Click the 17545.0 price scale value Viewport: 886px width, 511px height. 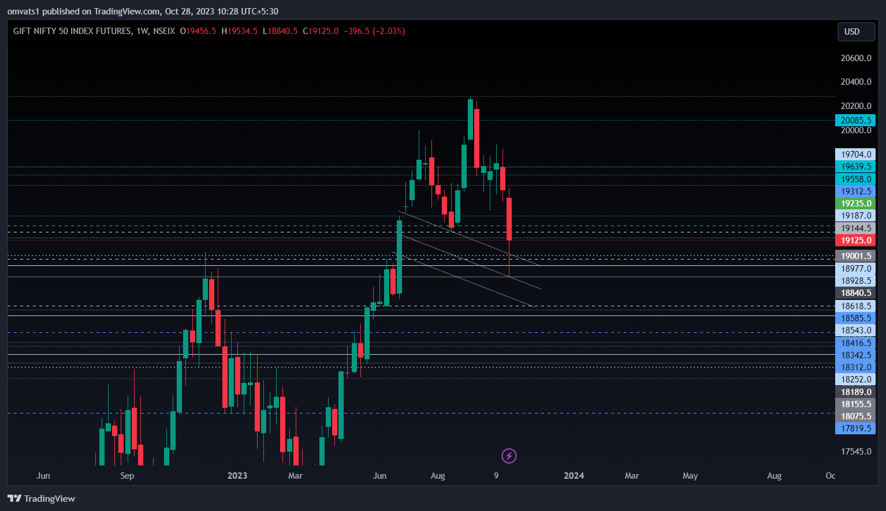pyautogui.click(x=856, y=452)
